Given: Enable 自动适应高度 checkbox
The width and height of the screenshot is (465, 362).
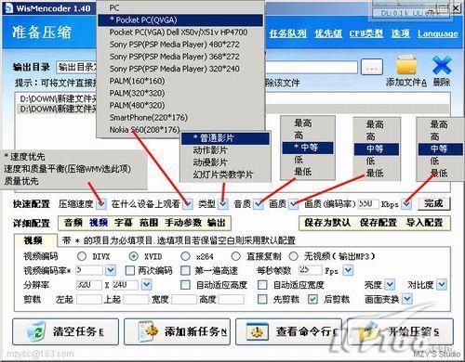Looking at the screenshot, I should tap(185, 285).
